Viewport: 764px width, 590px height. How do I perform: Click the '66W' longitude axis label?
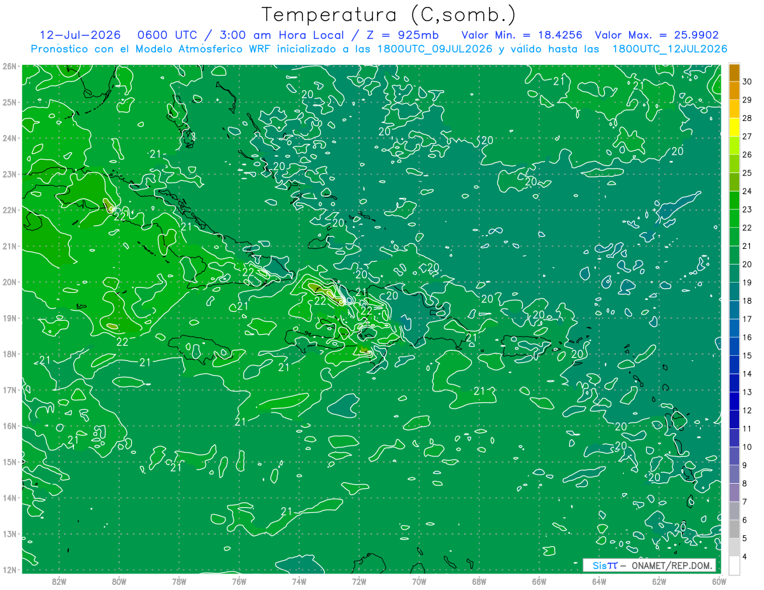coord(539,581)
